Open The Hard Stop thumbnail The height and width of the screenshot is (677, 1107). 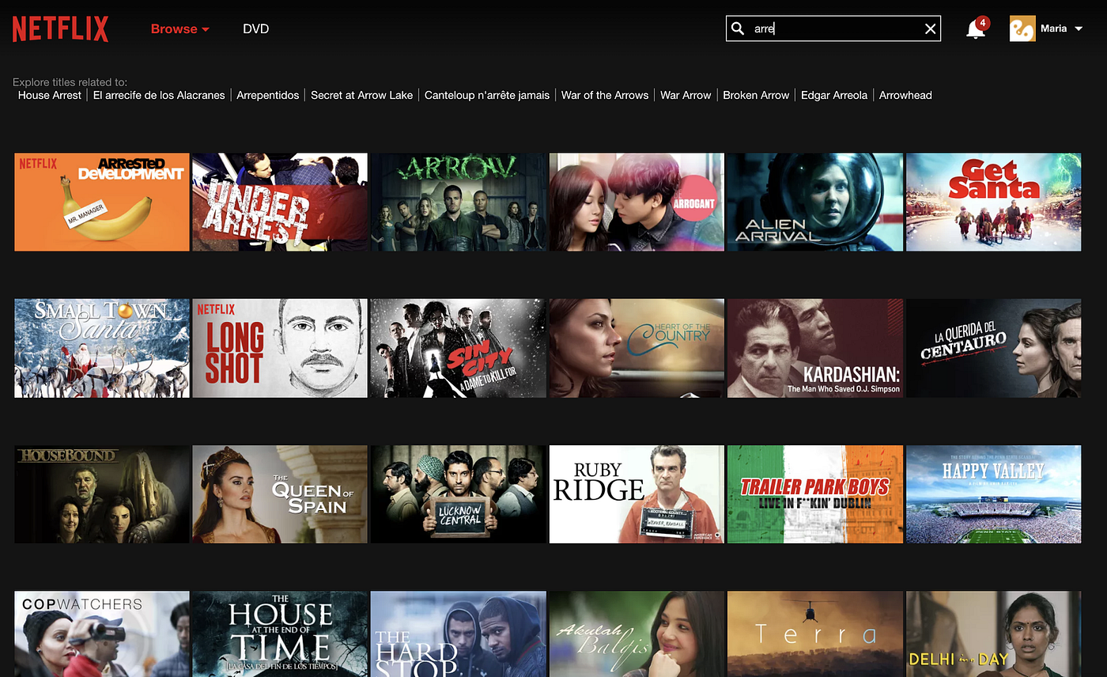(459, 634)
